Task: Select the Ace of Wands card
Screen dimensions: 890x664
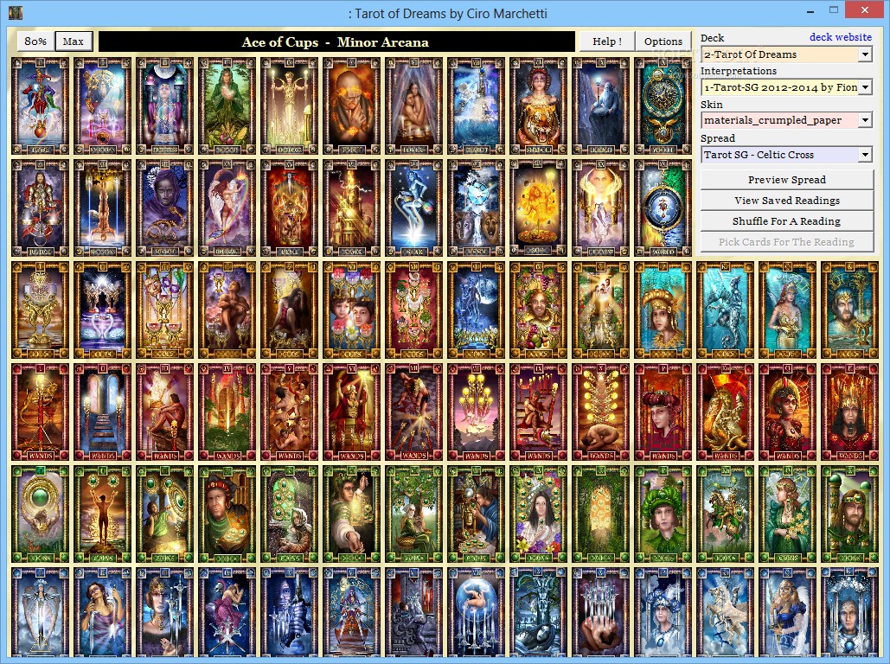Action: (x=41, y=412)
